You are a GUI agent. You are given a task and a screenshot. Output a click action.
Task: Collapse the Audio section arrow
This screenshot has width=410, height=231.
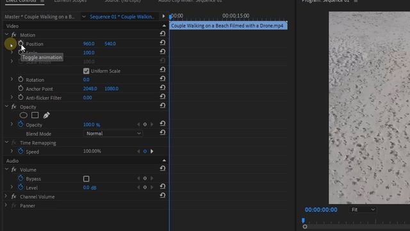(164, 160)
